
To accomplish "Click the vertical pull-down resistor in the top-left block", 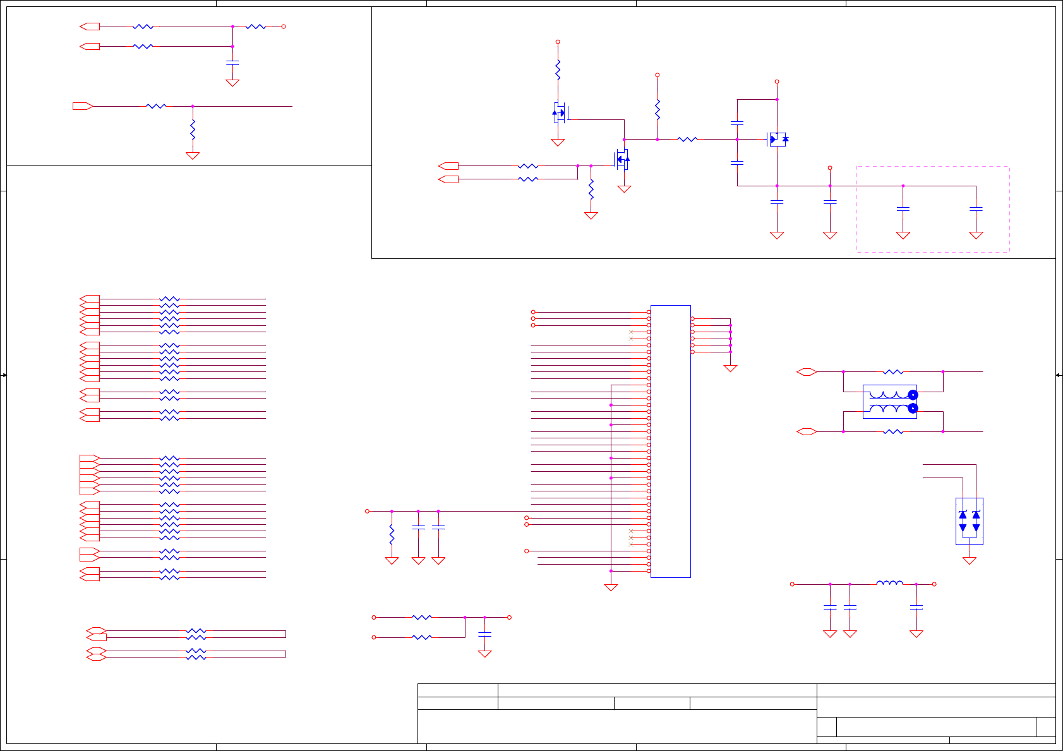I will [x=193, y=130].
